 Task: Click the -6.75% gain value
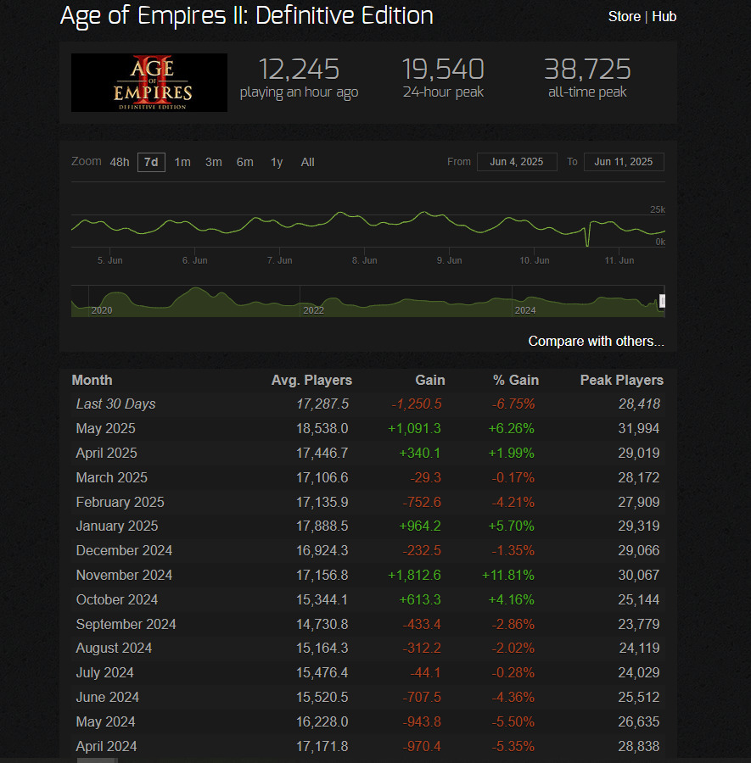(x=513, y=404)
